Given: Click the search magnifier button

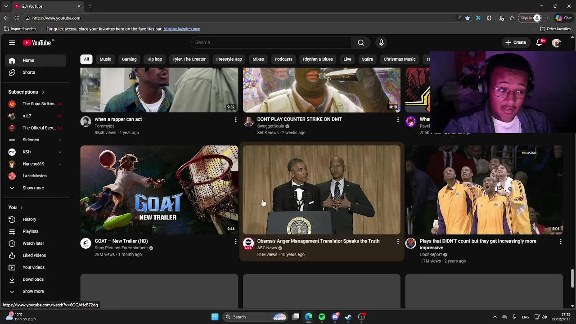Looking at the screenshot, I should [361, 42].
